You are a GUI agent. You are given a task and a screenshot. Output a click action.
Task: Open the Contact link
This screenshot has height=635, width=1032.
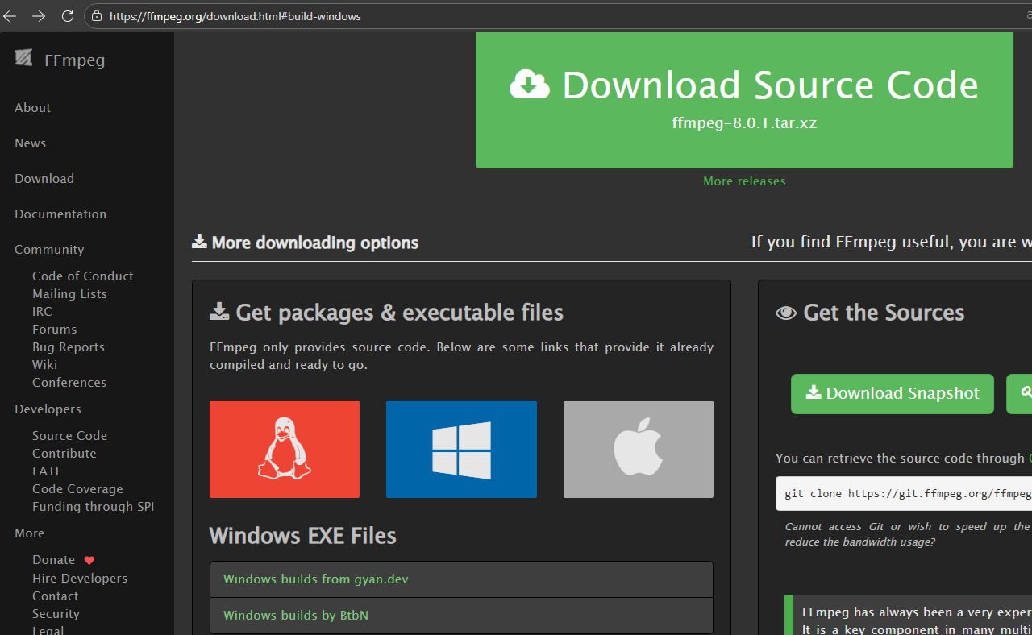(x=56, y=596)
